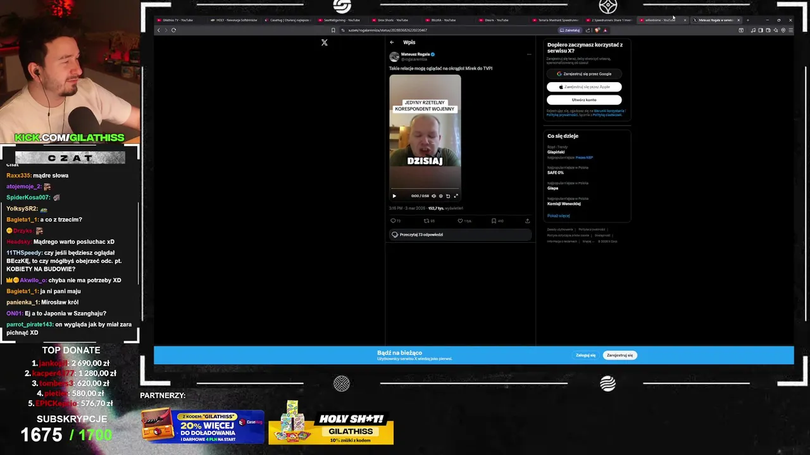
Task: Click Zarejestruj się in bottom banner
Action: tap(620, 355)
